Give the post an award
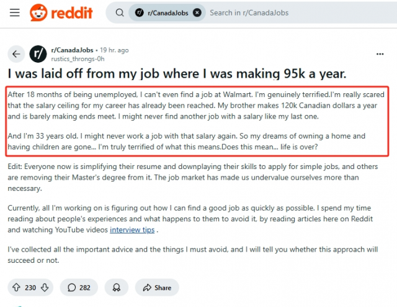The image size is (397, 307). click(116, 288)
